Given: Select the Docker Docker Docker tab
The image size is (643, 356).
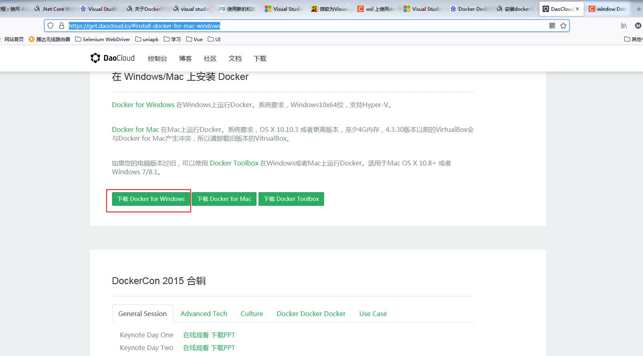Looking at the screenshot, I should pyautogui.click(x=311, y=314).
